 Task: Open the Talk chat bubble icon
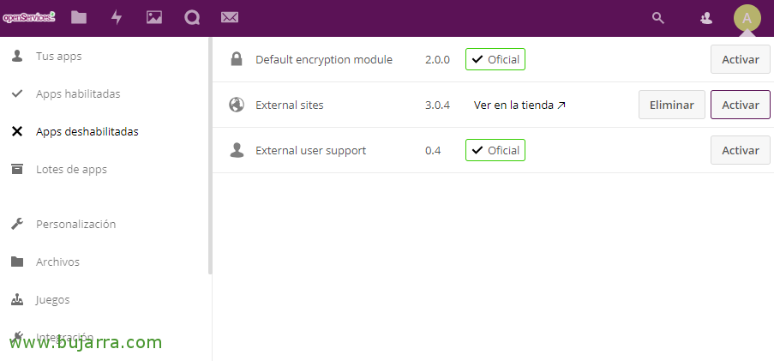tap(192, 18)
